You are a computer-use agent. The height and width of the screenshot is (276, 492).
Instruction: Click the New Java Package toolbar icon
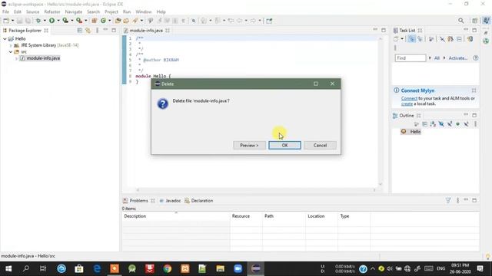click(x=94, y=21)
